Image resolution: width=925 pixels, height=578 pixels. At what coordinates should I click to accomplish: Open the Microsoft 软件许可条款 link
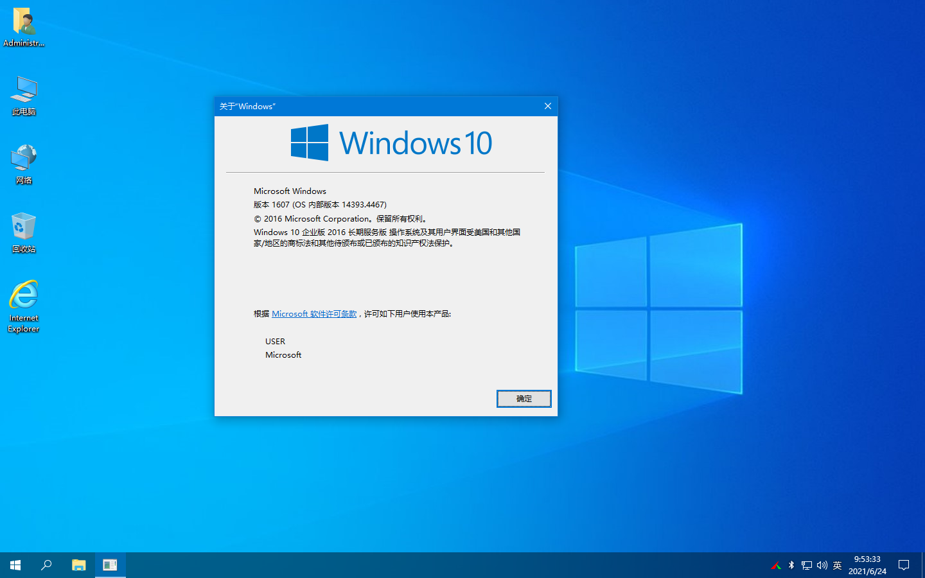[314, 314]
